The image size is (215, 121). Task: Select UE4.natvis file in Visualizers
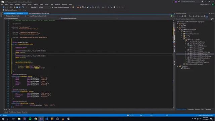click(186, 68)
